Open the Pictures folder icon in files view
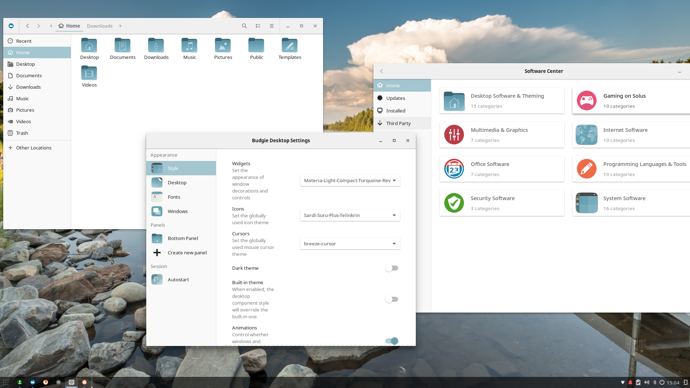Image resolution: width=690 pixels, height=388 pixels. pos(223,46)
